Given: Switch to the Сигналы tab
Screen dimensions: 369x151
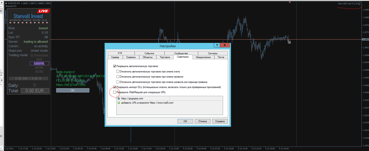Looking at the screenshot, I should tap(212, 53).
